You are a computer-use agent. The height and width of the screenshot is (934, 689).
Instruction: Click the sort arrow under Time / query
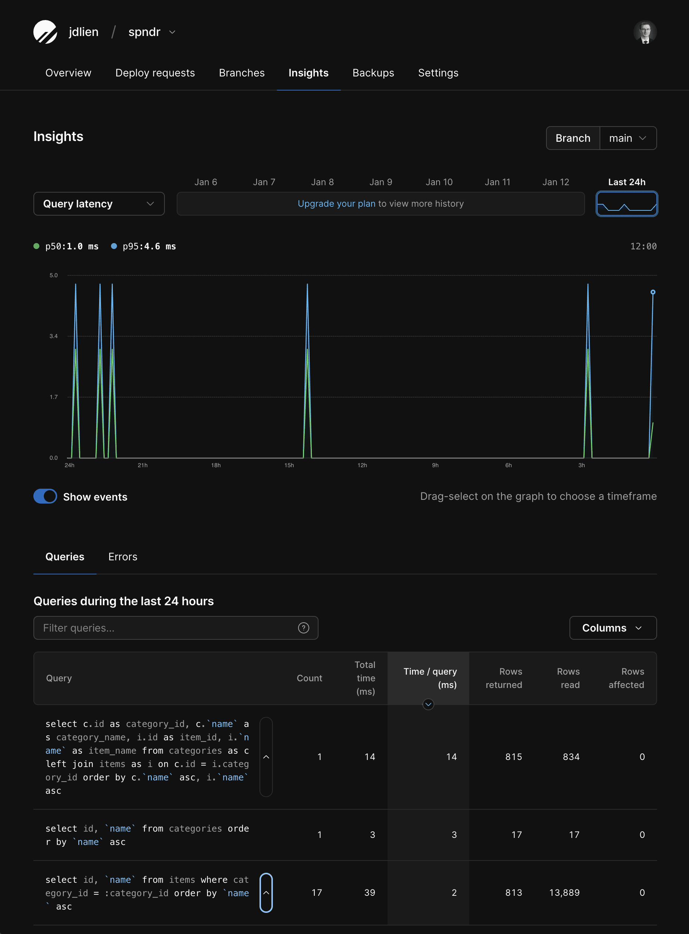428,704
